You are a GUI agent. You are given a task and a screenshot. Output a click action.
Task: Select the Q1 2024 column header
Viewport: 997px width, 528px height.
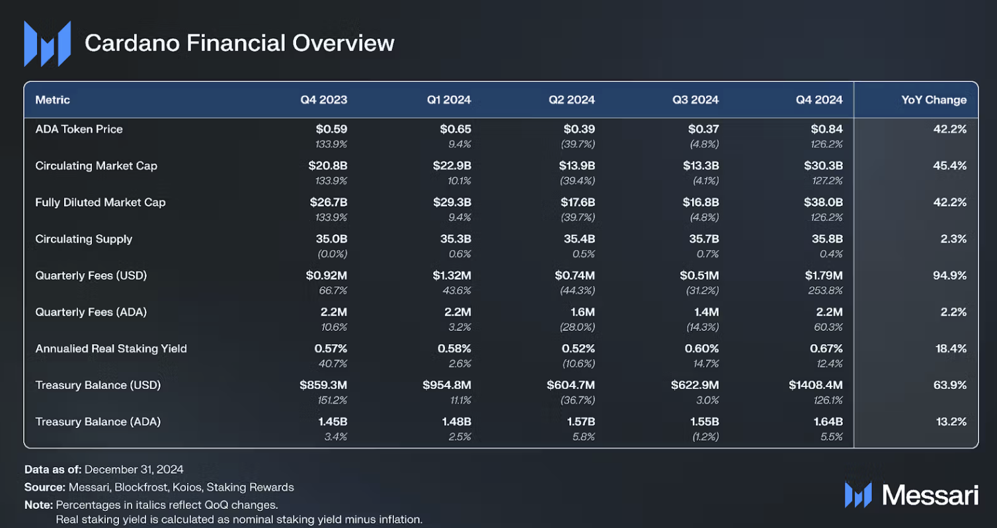tap(448, 100)
